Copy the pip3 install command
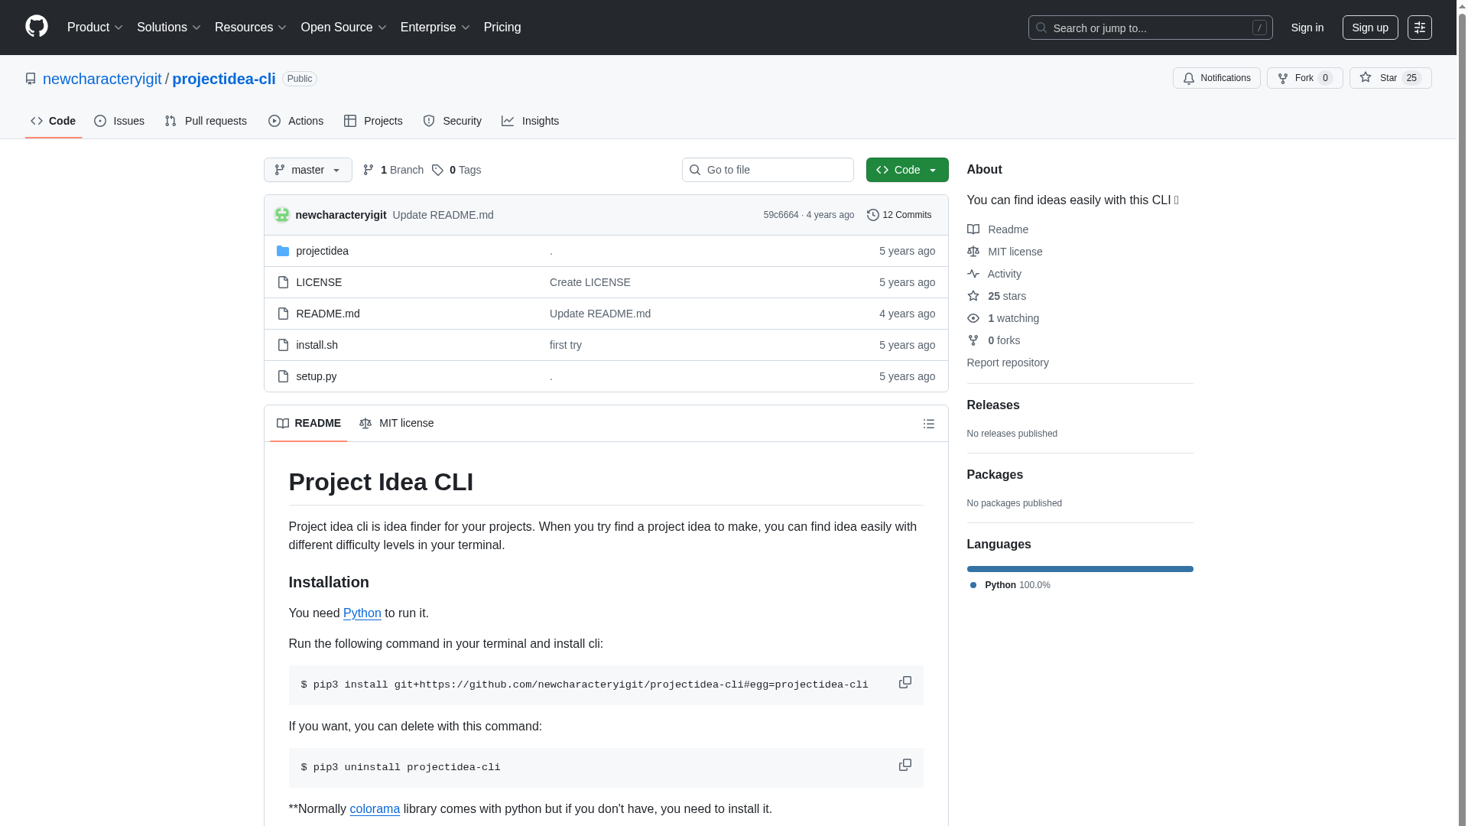Viewport: 1468px width, 826px height. (x=905, y=682)
